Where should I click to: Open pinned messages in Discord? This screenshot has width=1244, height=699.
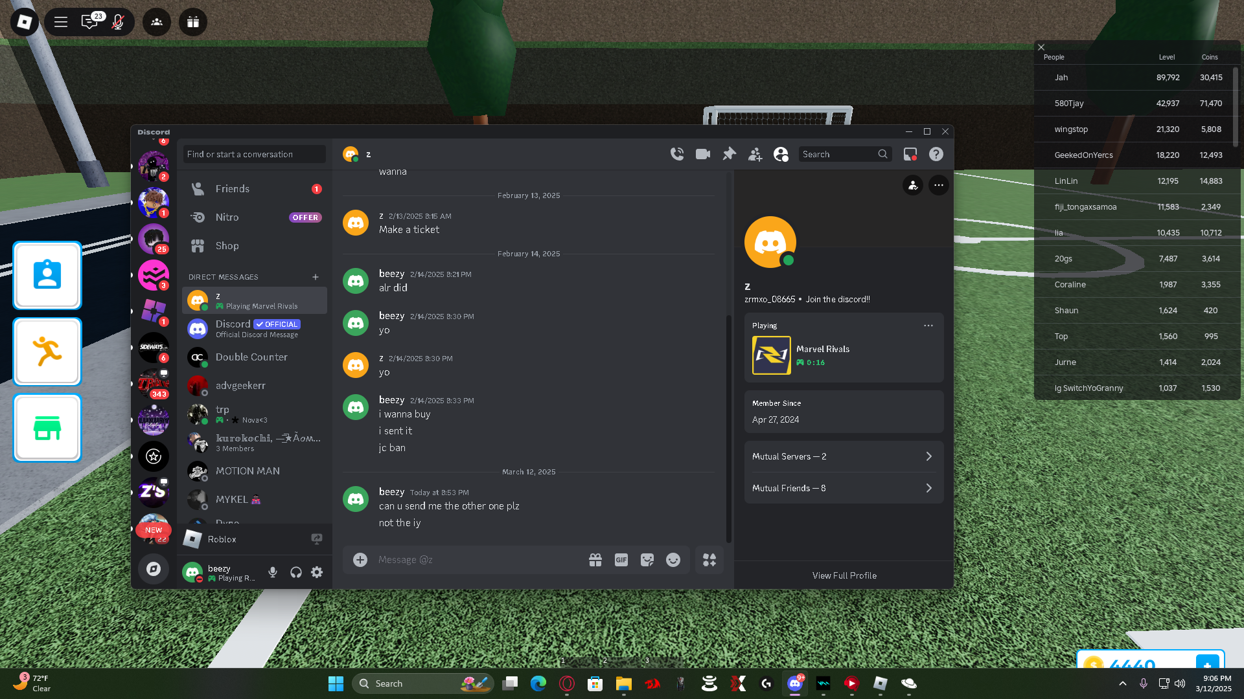(729, 154)
